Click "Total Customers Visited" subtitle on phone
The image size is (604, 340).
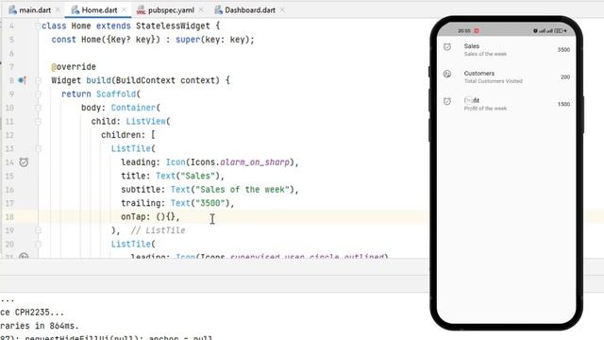(x=493, y=81)
